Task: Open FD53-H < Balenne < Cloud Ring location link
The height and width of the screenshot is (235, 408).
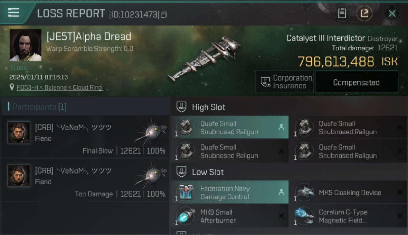Action: click(60, 88)
